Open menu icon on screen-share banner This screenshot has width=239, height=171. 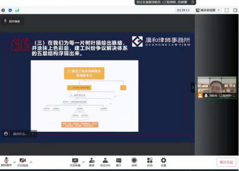click(x=192, y=2)
